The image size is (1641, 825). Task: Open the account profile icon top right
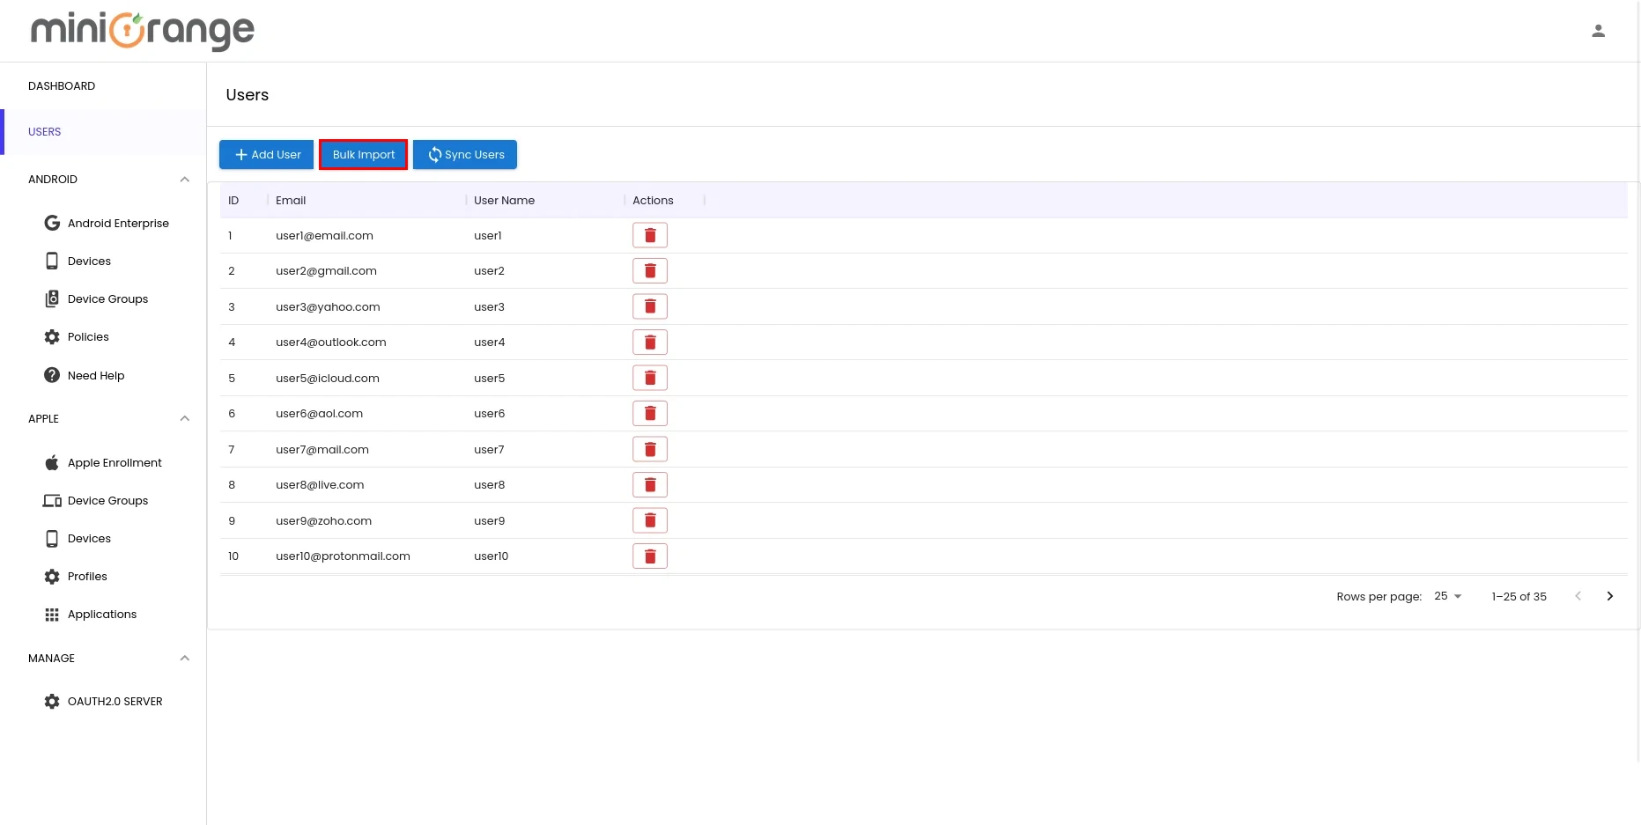[x=1598, y=30]
